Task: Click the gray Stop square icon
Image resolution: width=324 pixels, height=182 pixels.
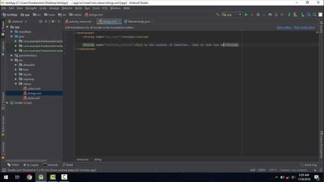Action: pyautogui.click(x=282, y=15)
